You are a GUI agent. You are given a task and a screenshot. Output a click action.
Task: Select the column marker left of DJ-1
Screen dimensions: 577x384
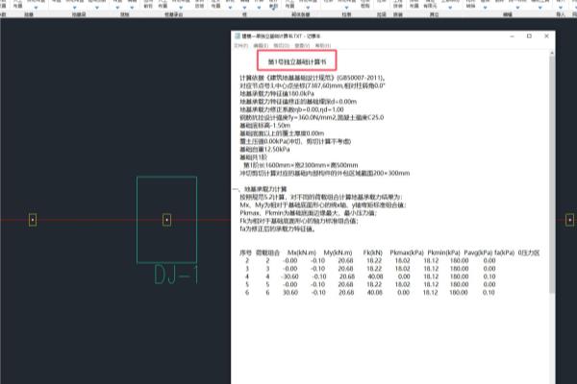point(33,220)
